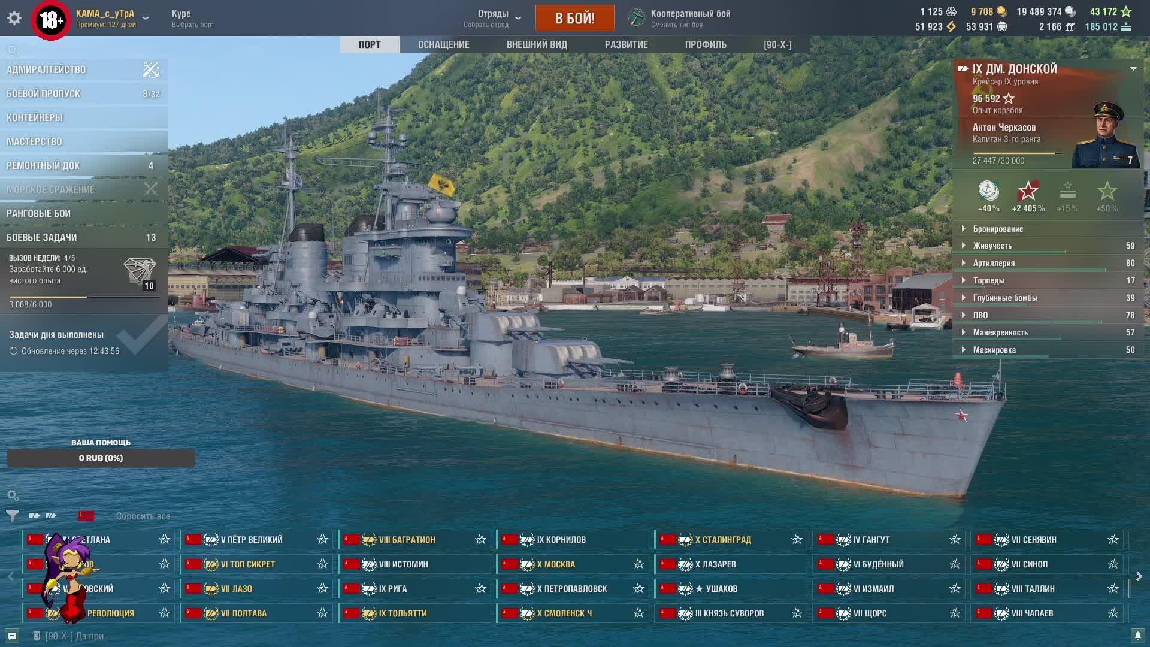Select IX Рига ship in carousel

tap(393, 589)
